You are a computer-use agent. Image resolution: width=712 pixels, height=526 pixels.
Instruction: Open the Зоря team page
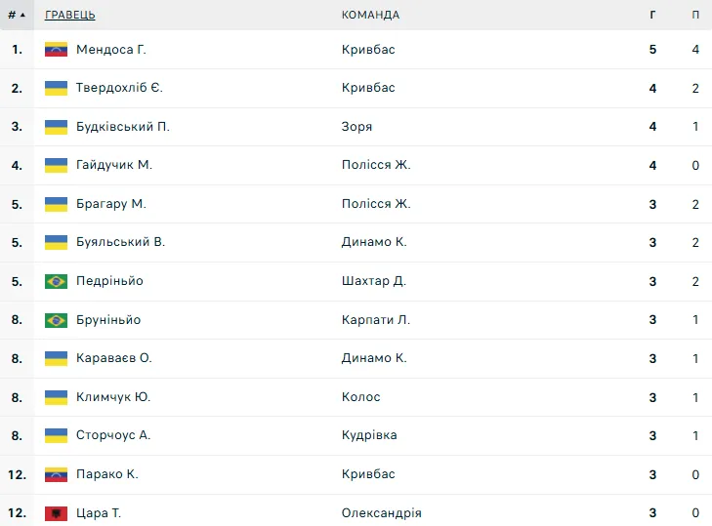point(356,127)
